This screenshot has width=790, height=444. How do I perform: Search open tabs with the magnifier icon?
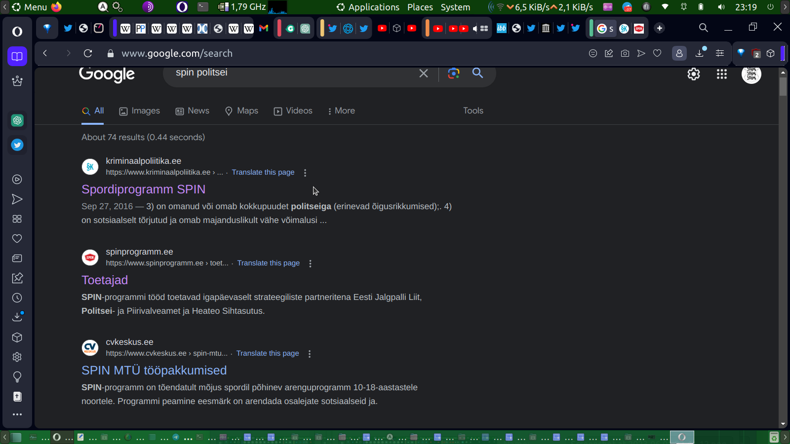tap(704, 28)
